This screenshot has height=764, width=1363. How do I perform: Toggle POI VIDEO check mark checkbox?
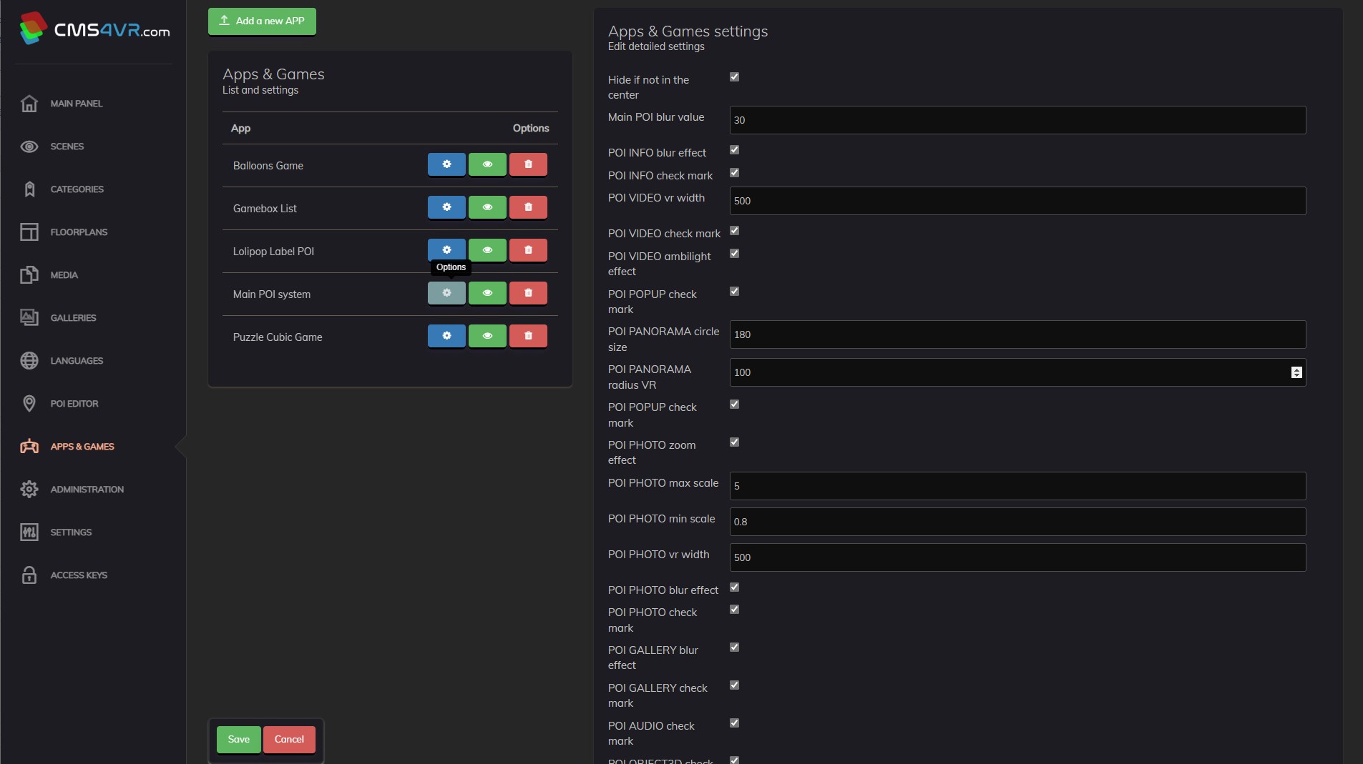point(734,231)
